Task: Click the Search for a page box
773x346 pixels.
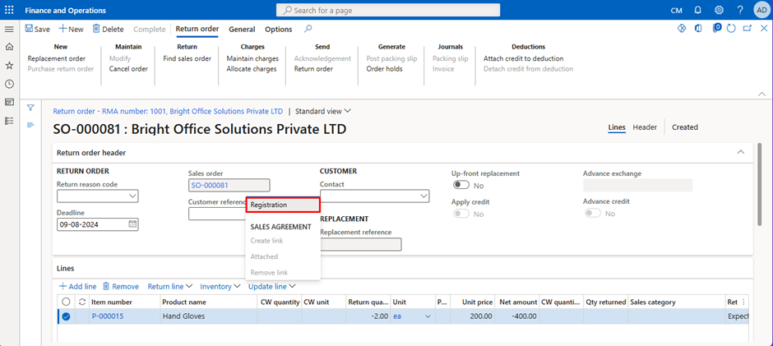Action: coord(388,10)
